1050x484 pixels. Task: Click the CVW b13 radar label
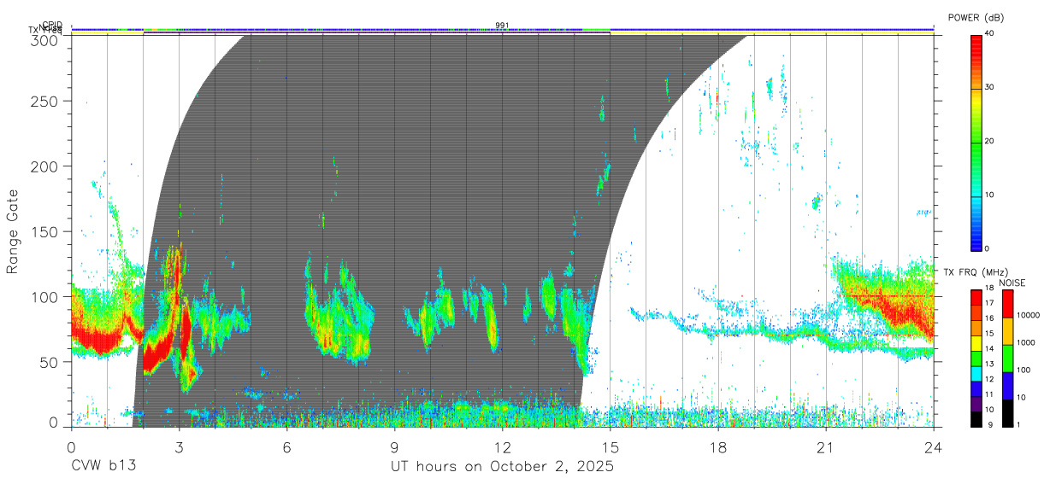[103, 466]
